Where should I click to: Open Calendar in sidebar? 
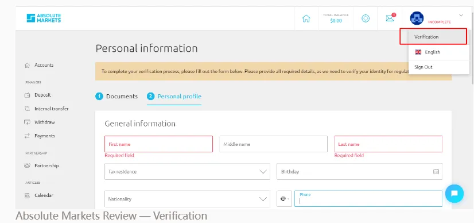[44, 195]
